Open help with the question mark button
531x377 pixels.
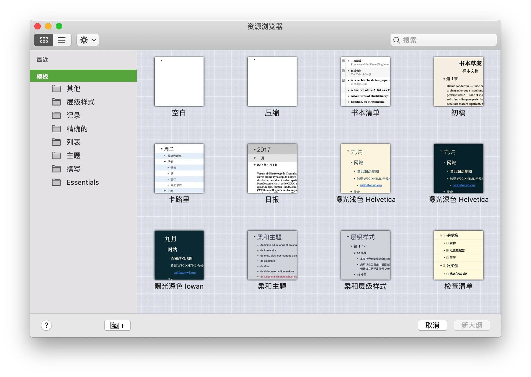[x=46, y=325]
